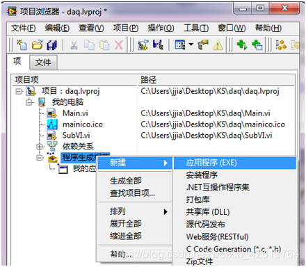The image size is (306, 267).
Task: Choose 共享库 (DLL) from submenu
Action: [235, 212]
